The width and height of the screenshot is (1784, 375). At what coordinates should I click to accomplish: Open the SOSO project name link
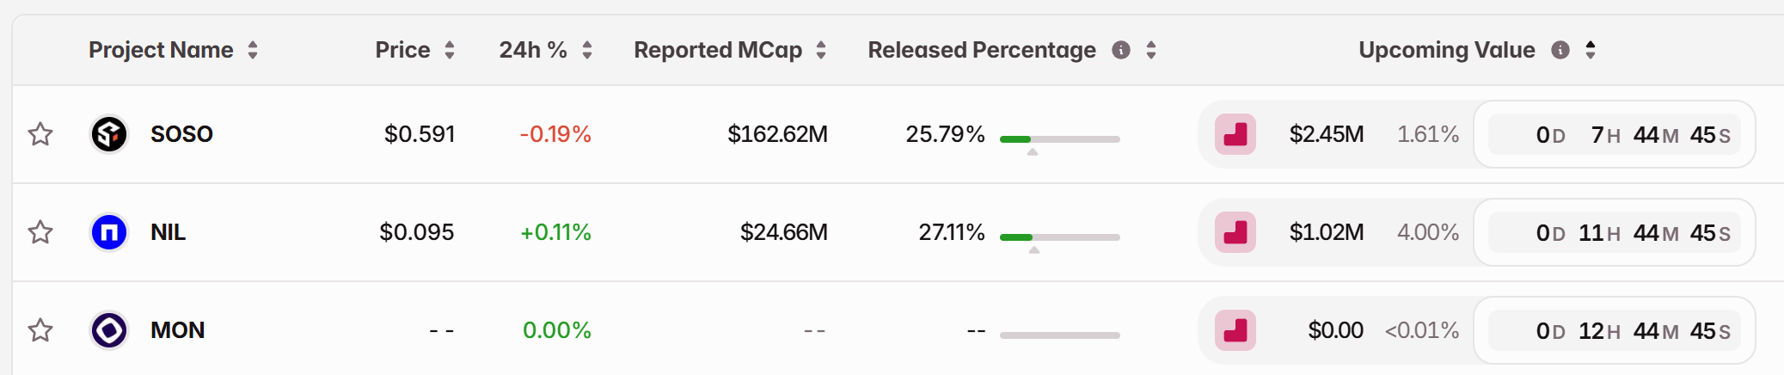(x=181, y=134)
